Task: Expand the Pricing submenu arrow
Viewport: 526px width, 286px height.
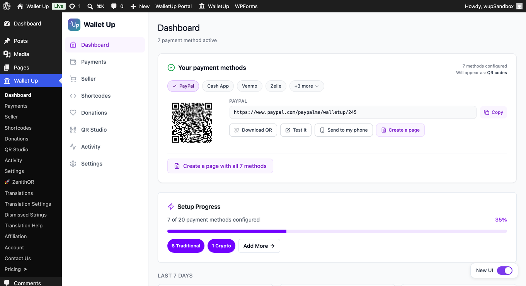Action: [x=26, y=269]
